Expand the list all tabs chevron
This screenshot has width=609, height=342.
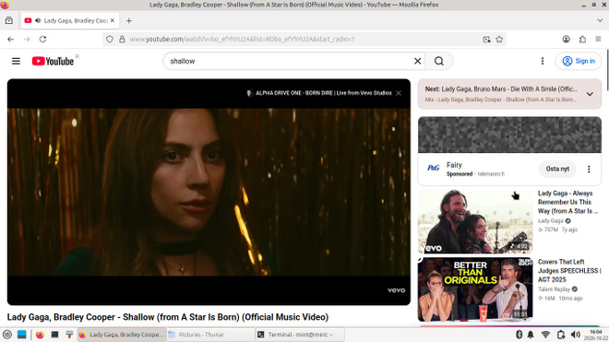(600, 20)
